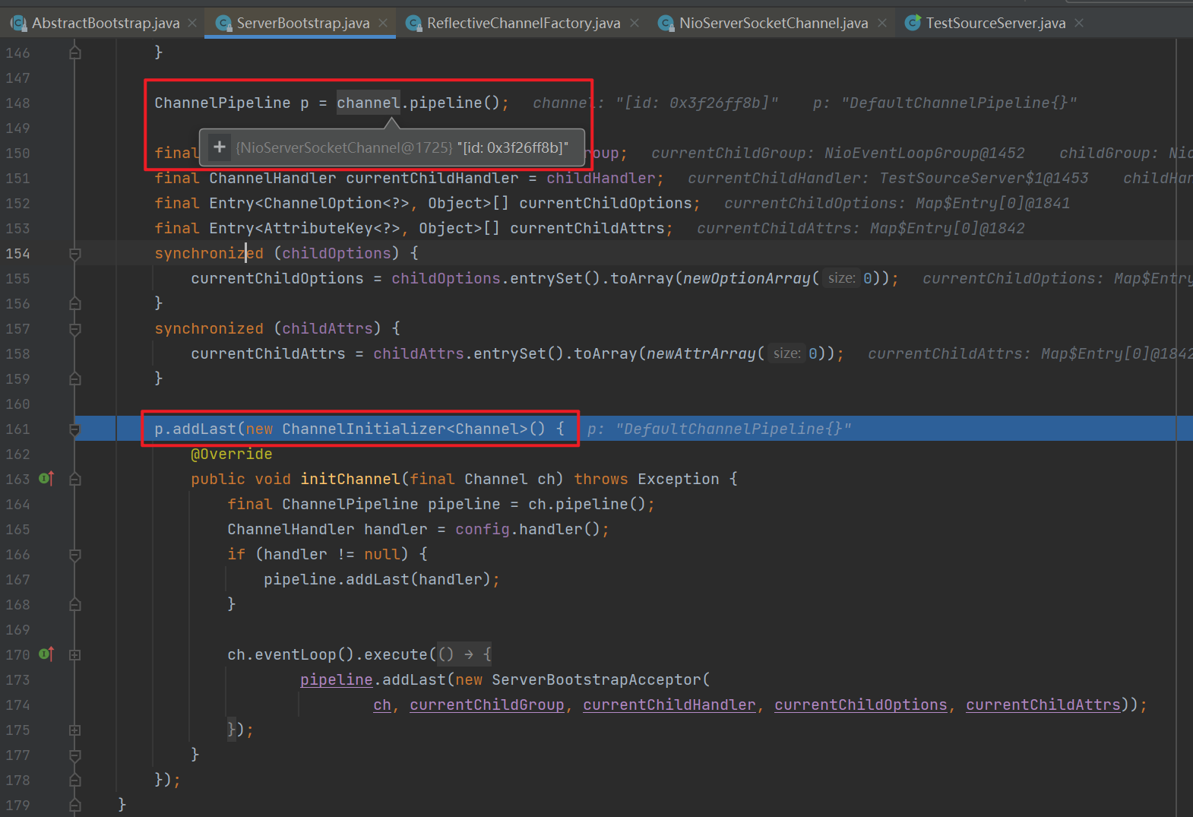Fold the initChannel method on line 163
The width and height of the screenshot is (1193, 817).
tap(75, 479)
